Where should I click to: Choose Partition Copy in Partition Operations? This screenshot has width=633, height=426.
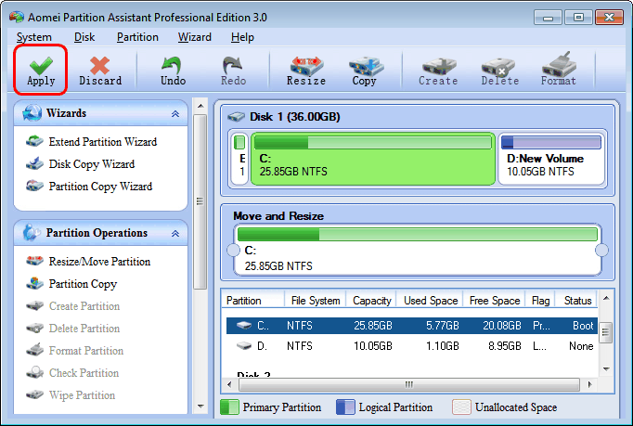point(71,284)
